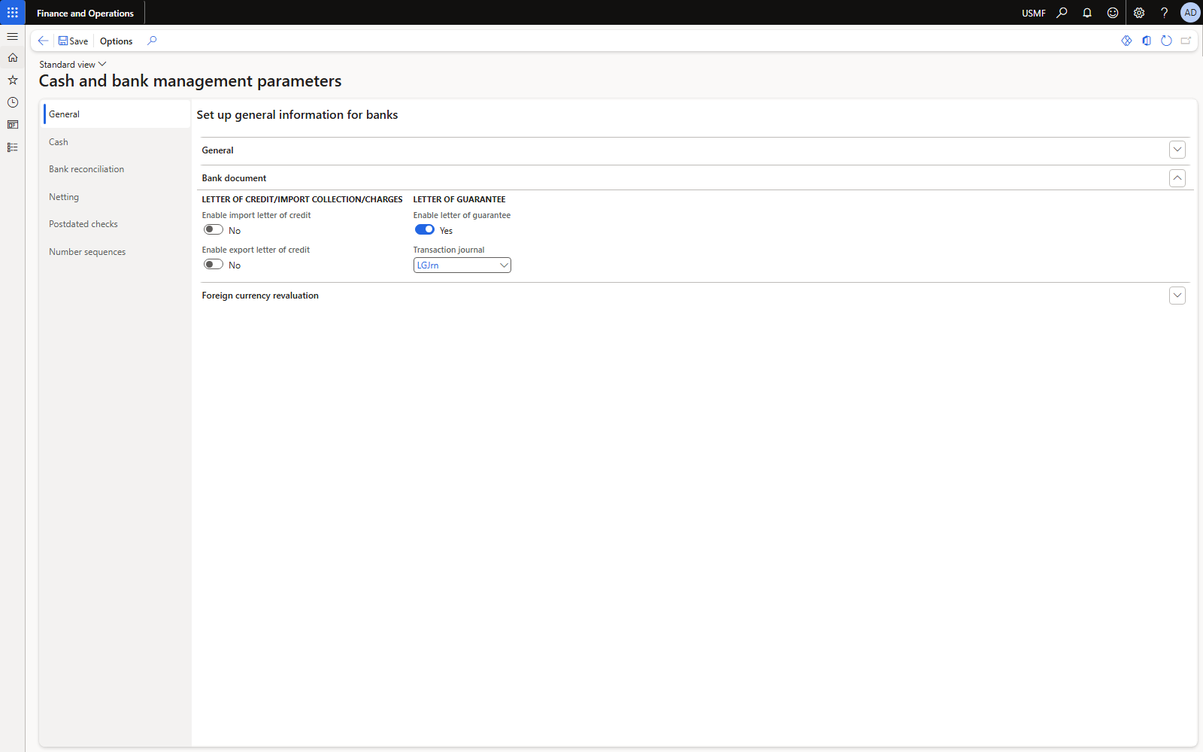Change the USMF company selector
The image size is (1203, 752).
tap(1033, 13)
